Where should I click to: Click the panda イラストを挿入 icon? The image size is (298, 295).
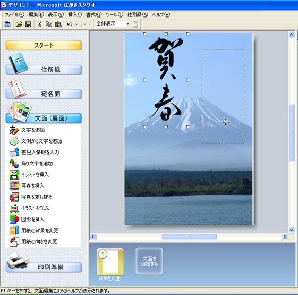(14, 174)
